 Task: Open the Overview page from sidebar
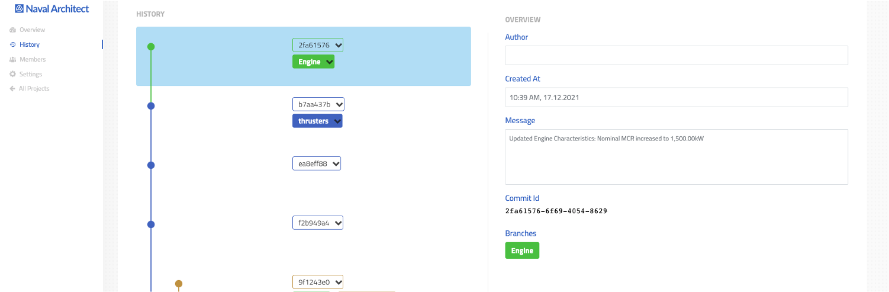point(32,30)
